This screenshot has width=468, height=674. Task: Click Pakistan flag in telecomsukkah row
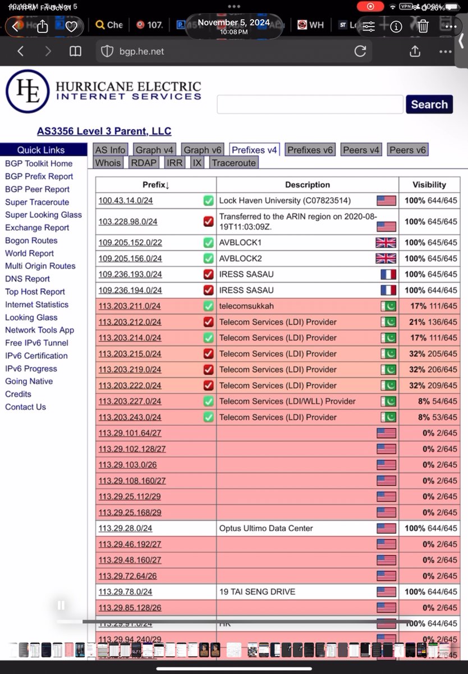pos(388,306)
